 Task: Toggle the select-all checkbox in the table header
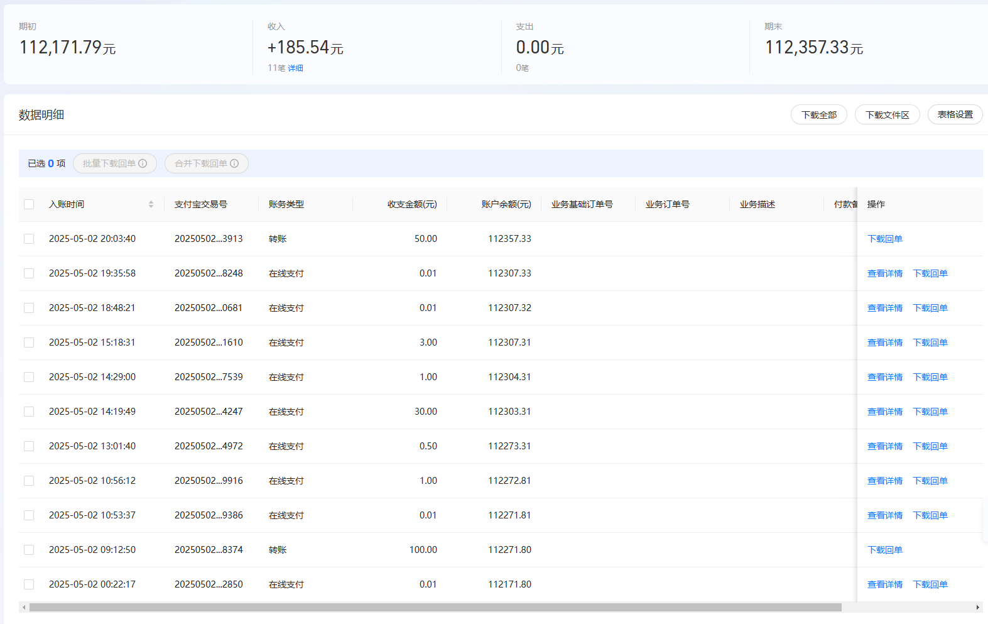coord(29,204)
